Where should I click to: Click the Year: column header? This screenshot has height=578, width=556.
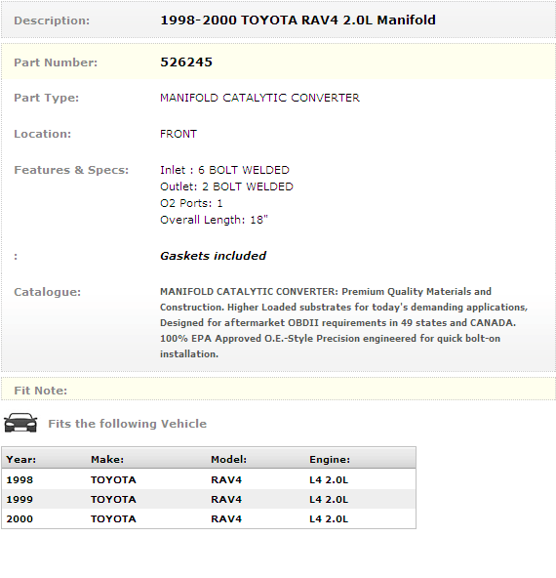pos(21,459)
